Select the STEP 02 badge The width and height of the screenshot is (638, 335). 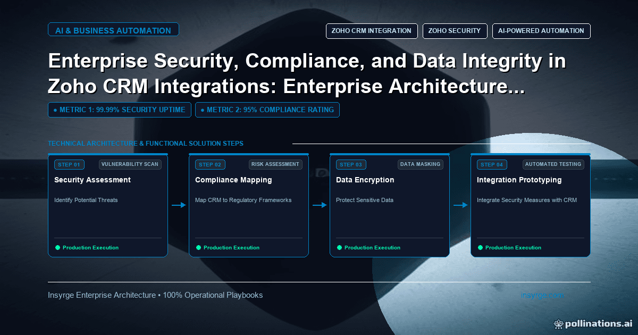[210, 165]
